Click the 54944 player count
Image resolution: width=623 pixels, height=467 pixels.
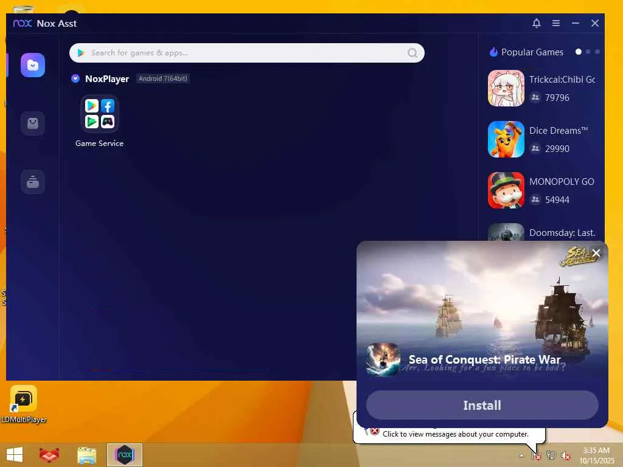tap(557, 199)
